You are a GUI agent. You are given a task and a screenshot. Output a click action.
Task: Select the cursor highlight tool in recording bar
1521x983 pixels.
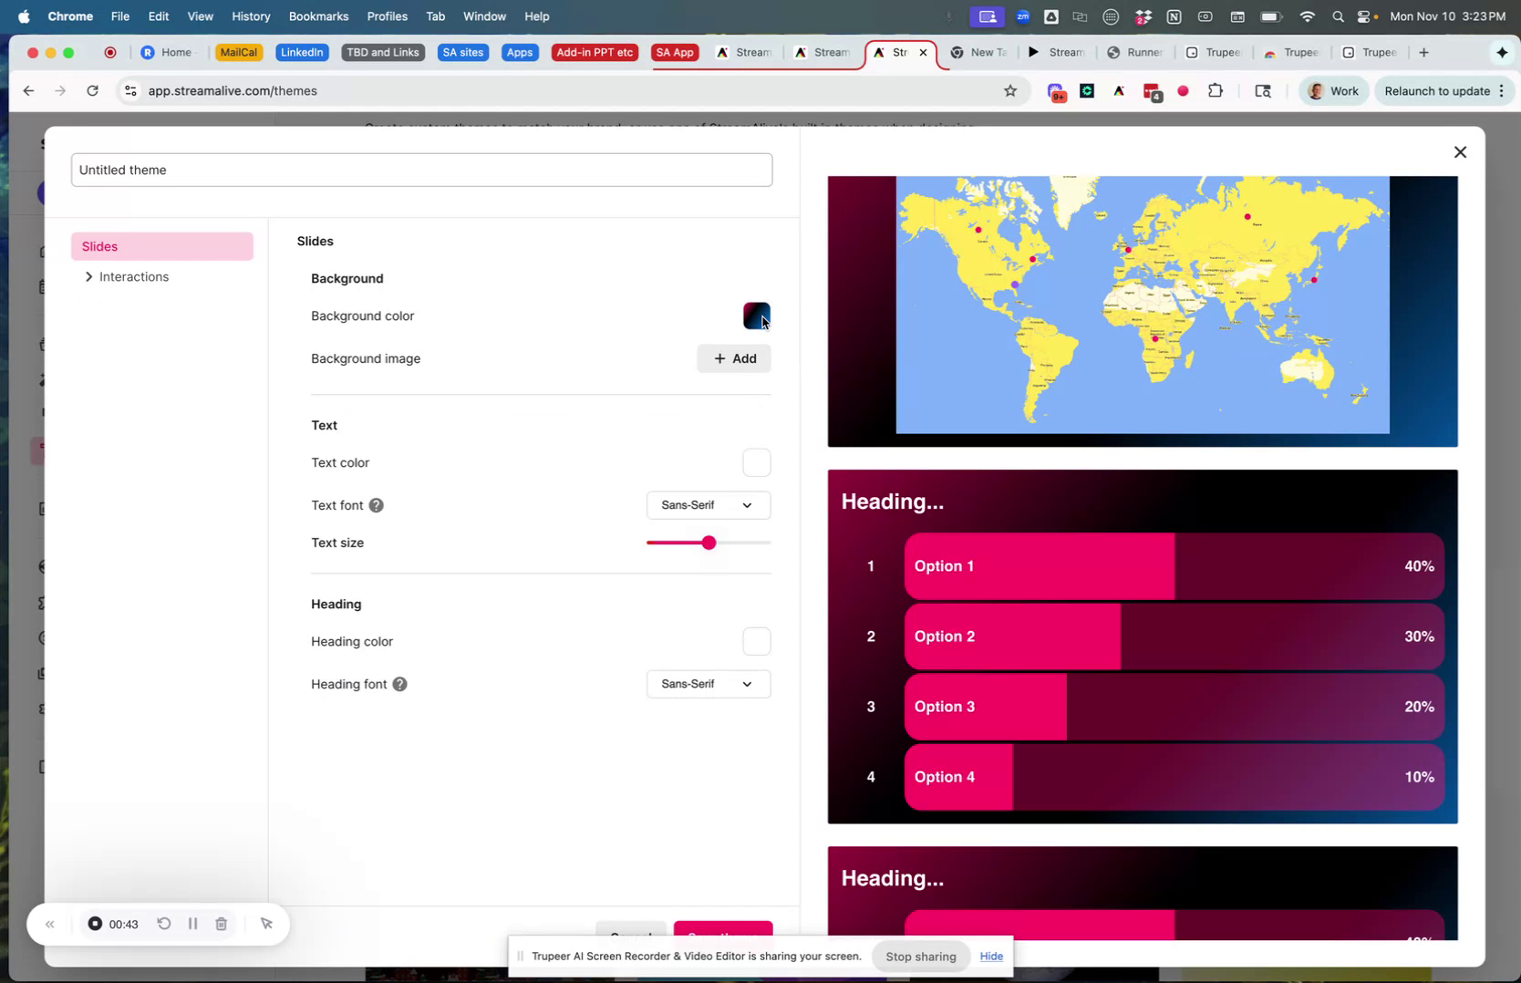pyautogui.click(x=266, y=924)
